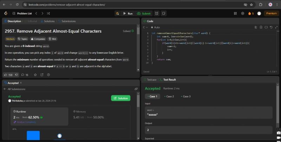Click the green Solution button
This screenshot has height=142, width=281.
tap(120, 98)
